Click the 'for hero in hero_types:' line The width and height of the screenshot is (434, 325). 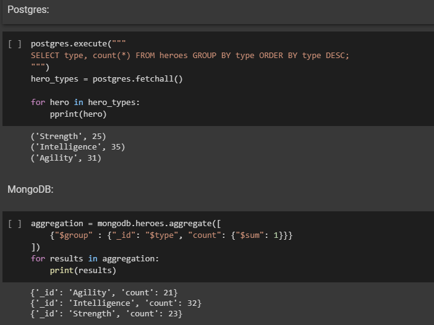(85, 103)
